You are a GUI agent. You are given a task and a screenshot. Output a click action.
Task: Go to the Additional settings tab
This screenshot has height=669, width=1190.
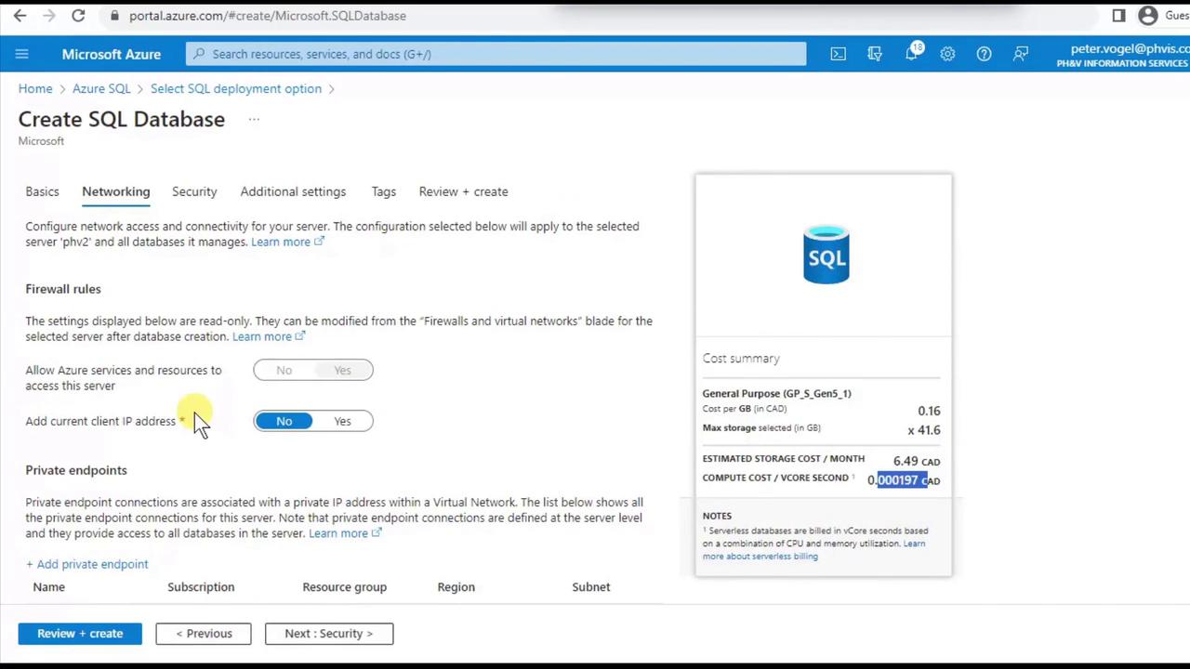293,191
